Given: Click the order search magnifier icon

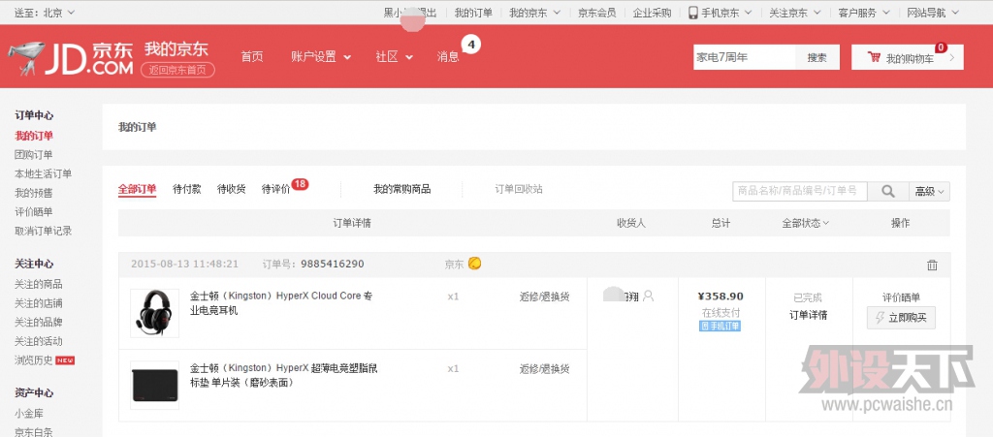Looking at the screenshot, I should coord(888,192).
